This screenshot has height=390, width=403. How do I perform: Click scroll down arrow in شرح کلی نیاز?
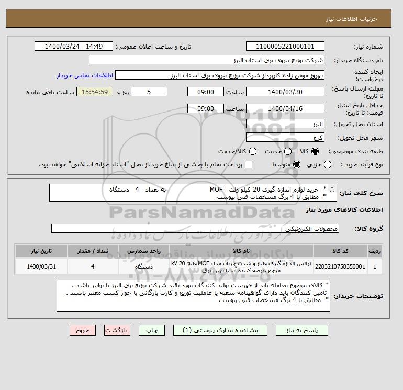[x=332, y=191]
